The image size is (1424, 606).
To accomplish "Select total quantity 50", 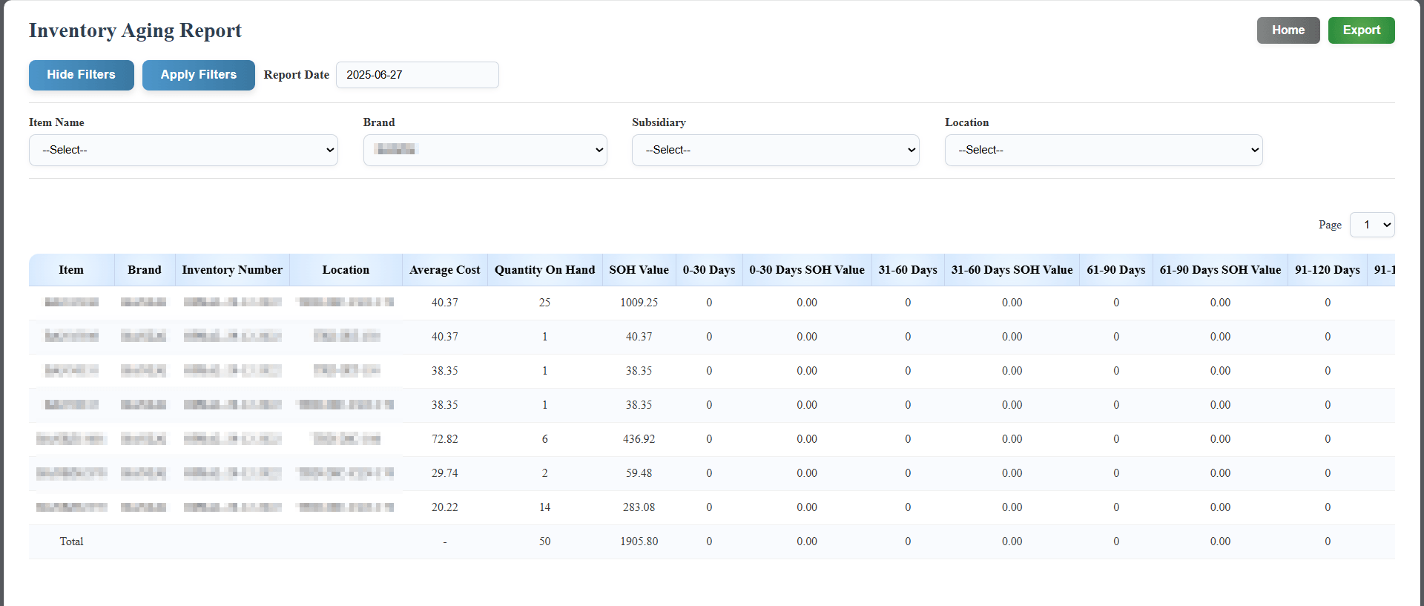I will (545, 541).
